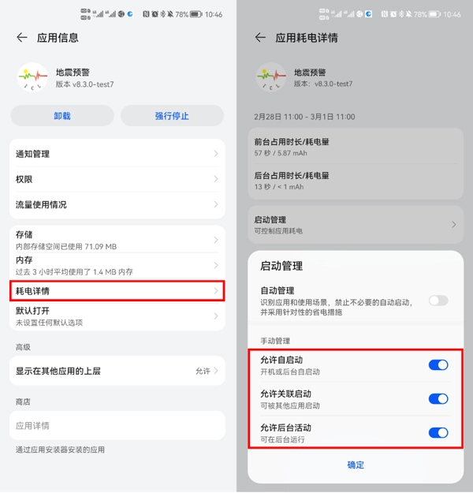Viewport: 473px width, 493px height.
Task: Disable 允许自启动 switch
Action: [438, 365]
